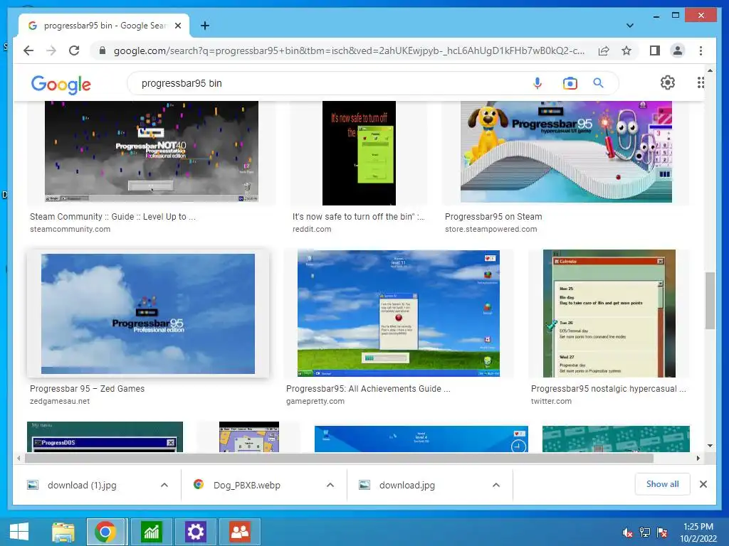
Task: Open File Explorer from the taskbar
Action: click(x=63, y=532)
